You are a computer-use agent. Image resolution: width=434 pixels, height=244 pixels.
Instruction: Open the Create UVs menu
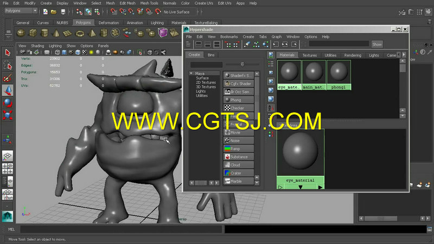(203, 3)
